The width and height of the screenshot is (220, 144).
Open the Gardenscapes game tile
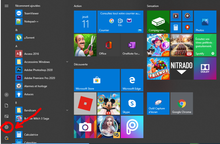click(85, 45)
